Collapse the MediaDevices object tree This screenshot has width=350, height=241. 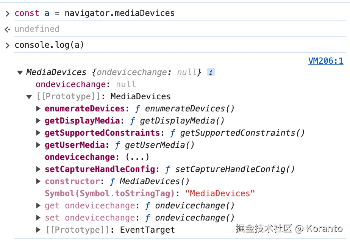(x=20, y=73)
